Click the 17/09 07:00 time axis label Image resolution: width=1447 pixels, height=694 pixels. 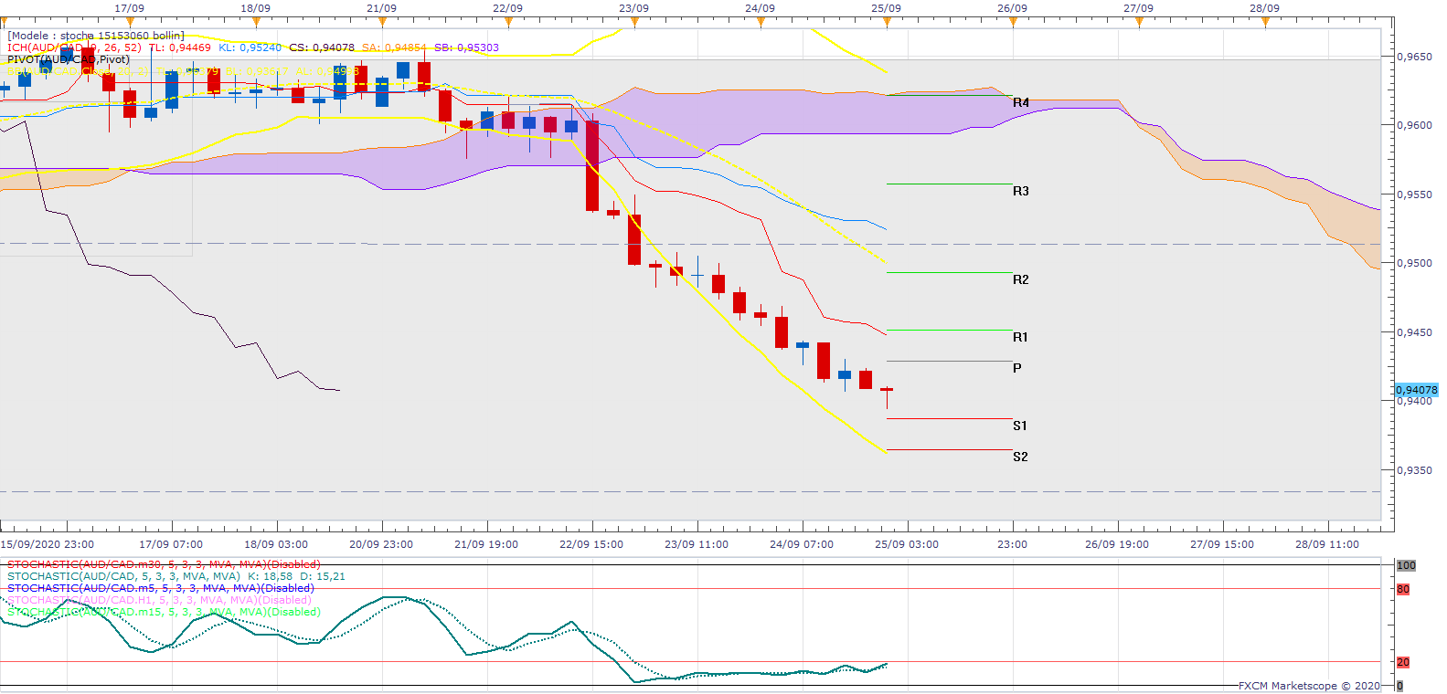tap(171, 544)
